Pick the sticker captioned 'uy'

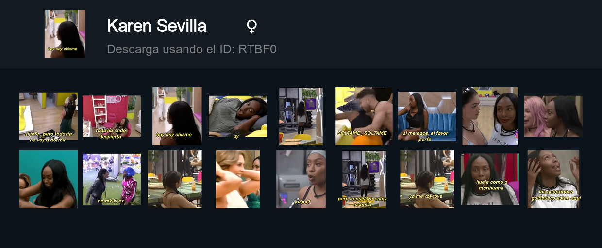click(x=238, y=116)
